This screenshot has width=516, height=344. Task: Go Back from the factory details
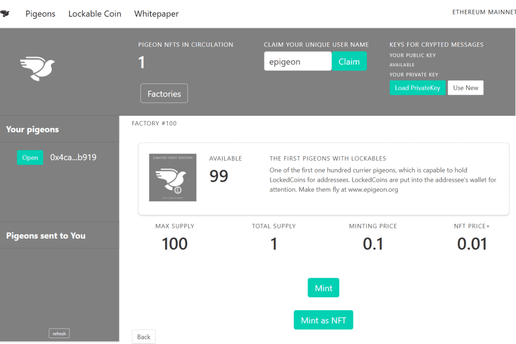tap(144, 336)
